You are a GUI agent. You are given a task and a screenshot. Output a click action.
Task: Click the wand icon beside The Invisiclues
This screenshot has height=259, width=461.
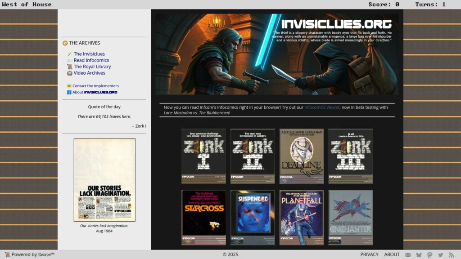tap(69, 54)
